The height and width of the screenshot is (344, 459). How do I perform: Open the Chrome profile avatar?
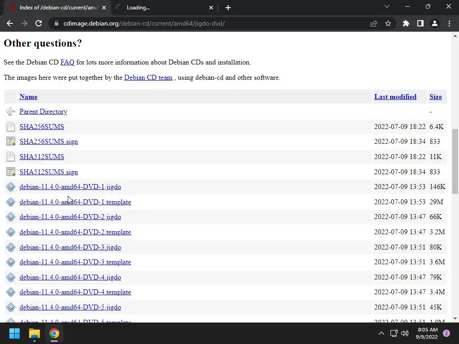[x=435, y=23]
